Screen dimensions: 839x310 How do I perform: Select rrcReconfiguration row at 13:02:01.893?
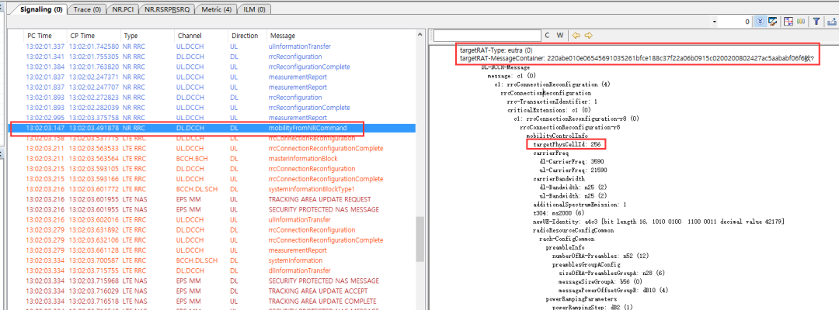tap(212, 98)
